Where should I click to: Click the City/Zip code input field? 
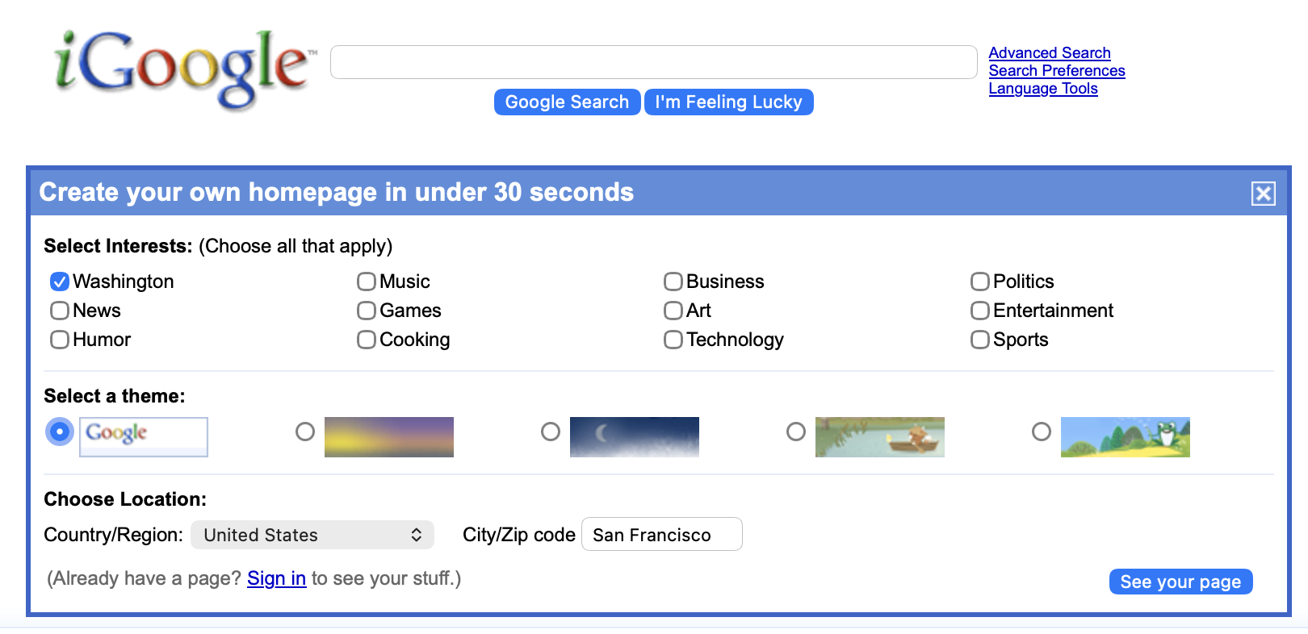click(661, 534)
